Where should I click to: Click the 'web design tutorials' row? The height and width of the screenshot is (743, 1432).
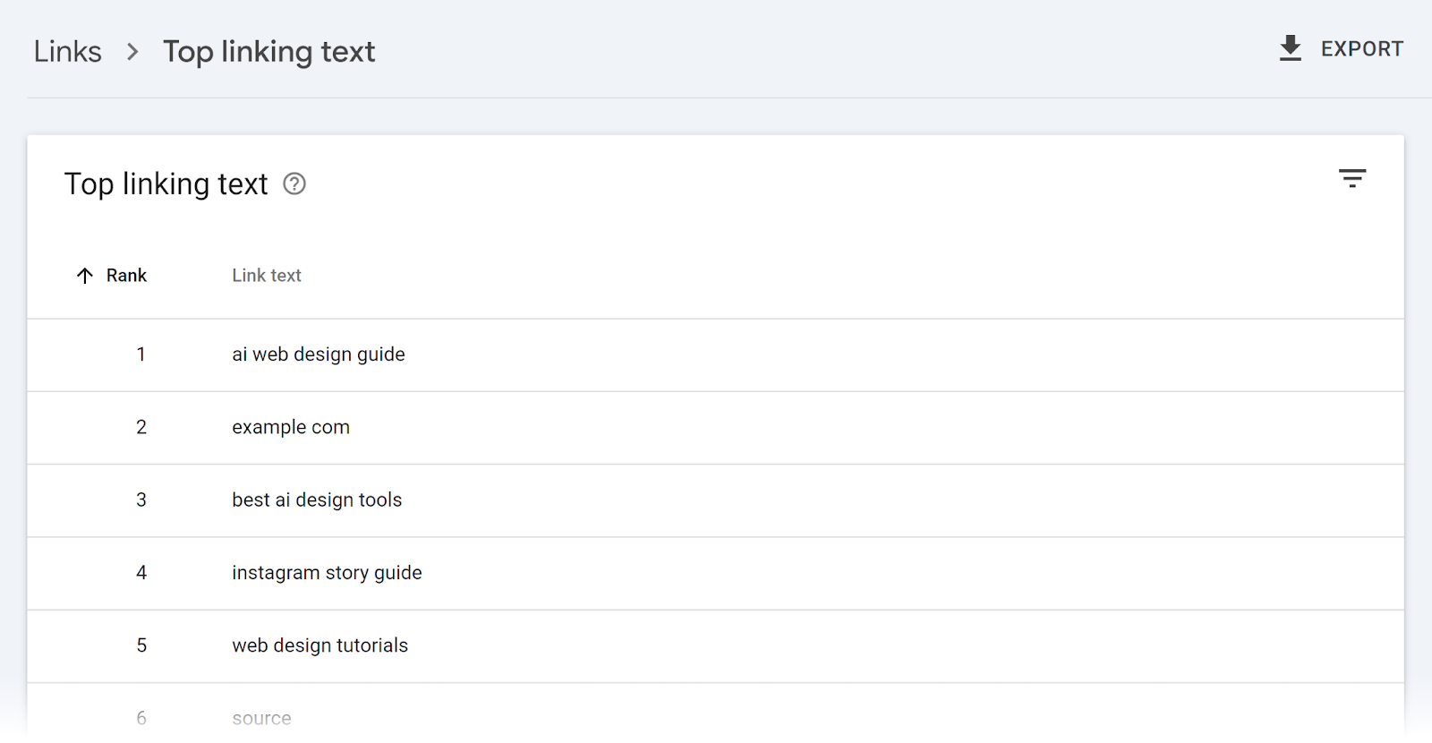click(715, 646)
